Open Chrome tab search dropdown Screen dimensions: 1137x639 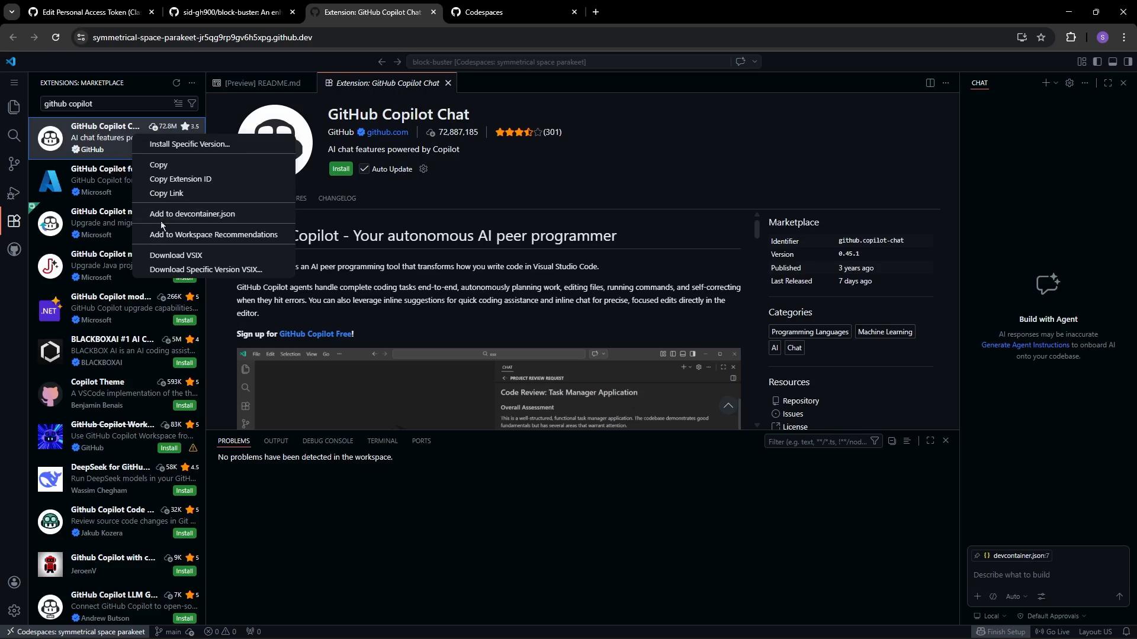[11, 12]
